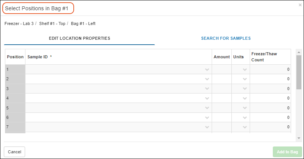Select the Position 7 row header
Screen dimensions: 304x159
15,127
